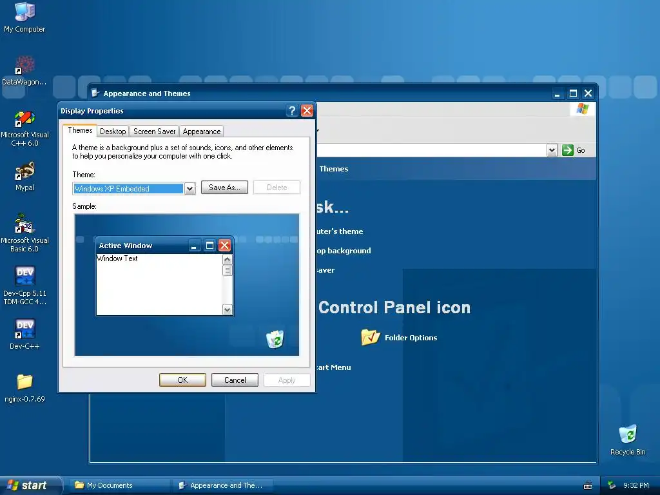Click the Folder Options link text
The height and width of the screenshot is (495, 660).
411,338
